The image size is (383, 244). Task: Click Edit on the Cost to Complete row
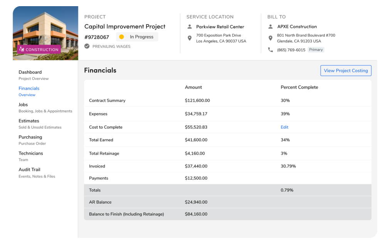pyautogui.click(x=284, y=127)
